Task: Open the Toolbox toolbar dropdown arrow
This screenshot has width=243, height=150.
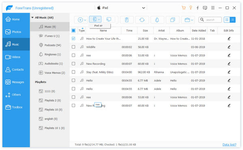Action: pos(192,20)
